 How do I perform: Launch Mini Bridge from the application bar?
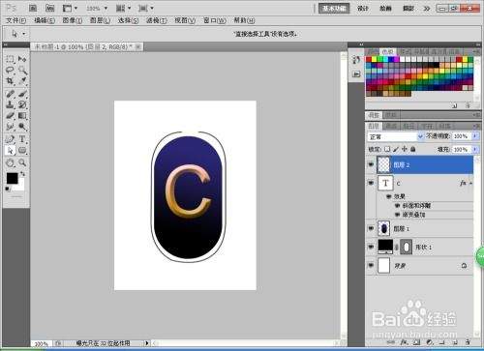[x=49, y=8]
